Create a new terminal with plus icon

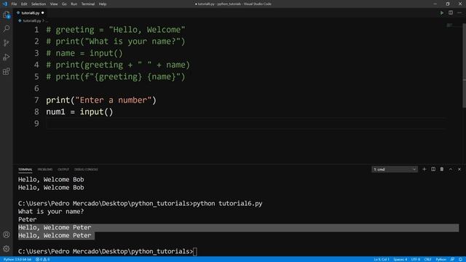[x=424, y=170]
